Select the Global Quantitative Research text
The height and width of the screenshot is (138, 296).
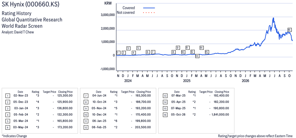(x=32, y=20)
